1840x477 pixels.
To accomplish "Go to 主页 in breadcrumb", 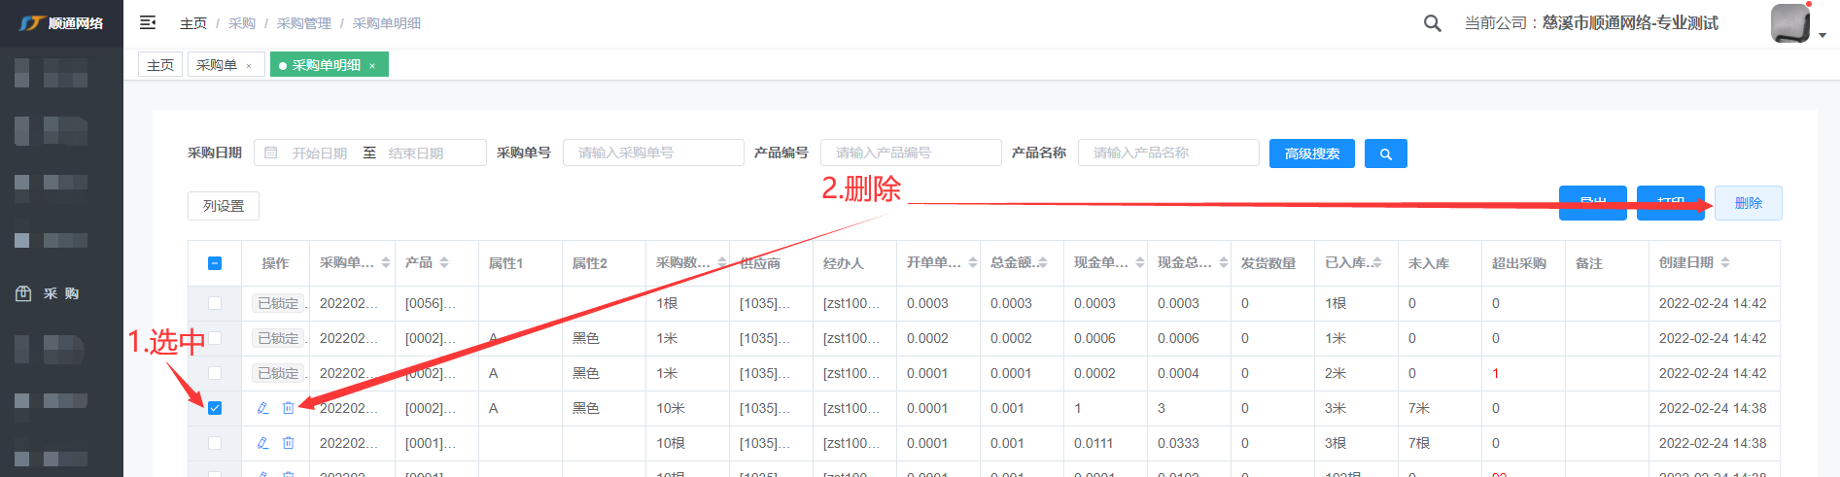I will [x=193, y=23].
